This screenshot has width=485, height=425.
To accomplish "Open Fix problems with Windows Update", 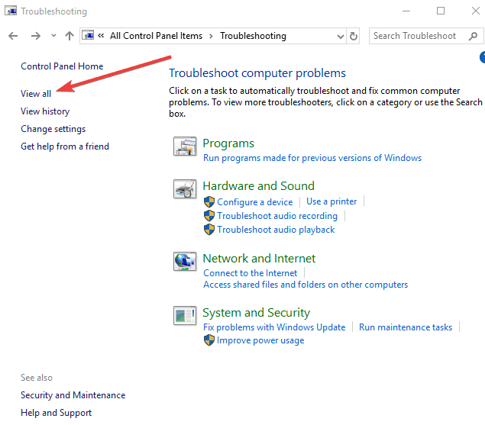I will (274, 327).
